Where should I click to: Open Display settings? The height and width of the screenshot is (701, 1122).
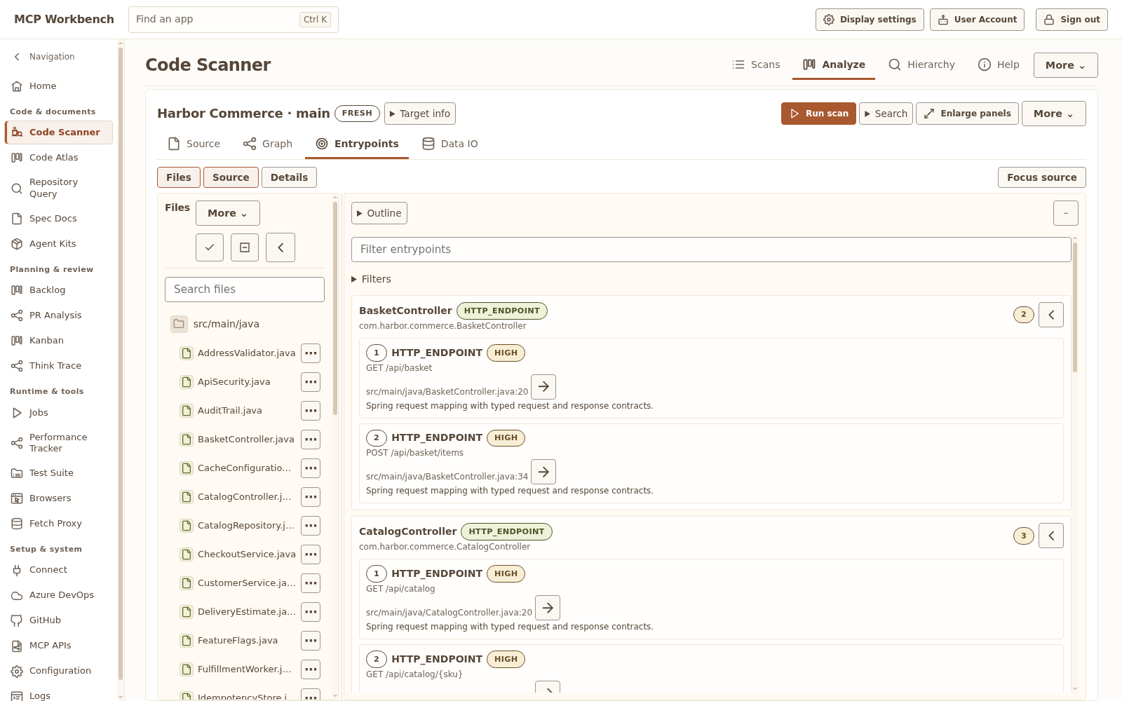[x=870, y=20]
